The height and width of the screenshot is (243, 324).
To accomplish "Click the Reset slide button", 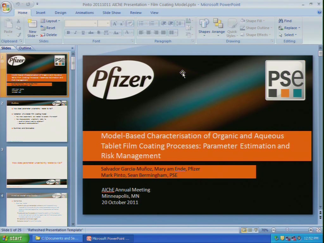I will (48, 28).
